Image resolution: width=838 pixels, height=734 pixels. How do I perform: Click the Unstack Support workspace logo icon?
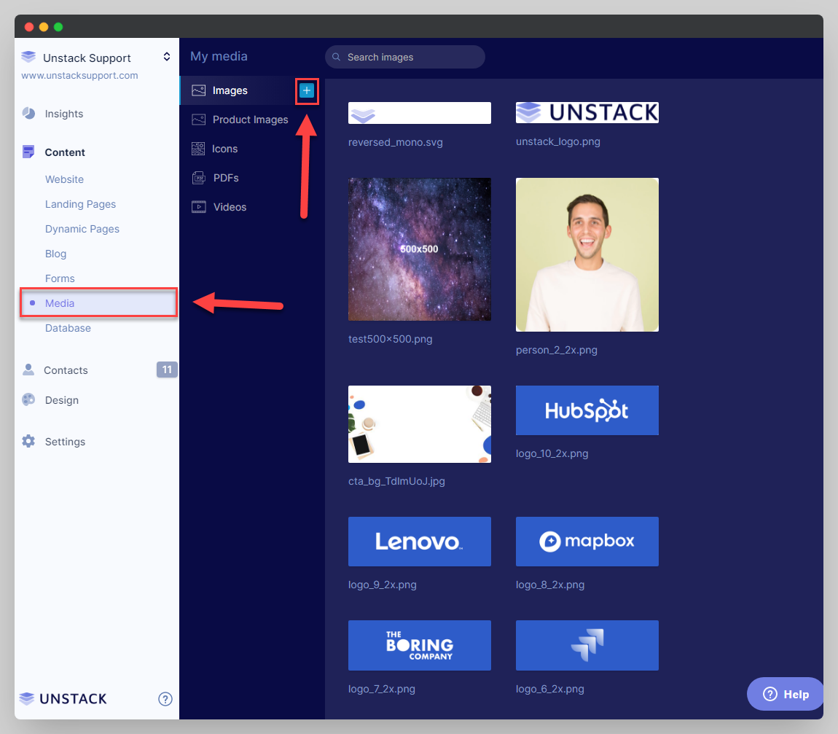click(28, 57)
